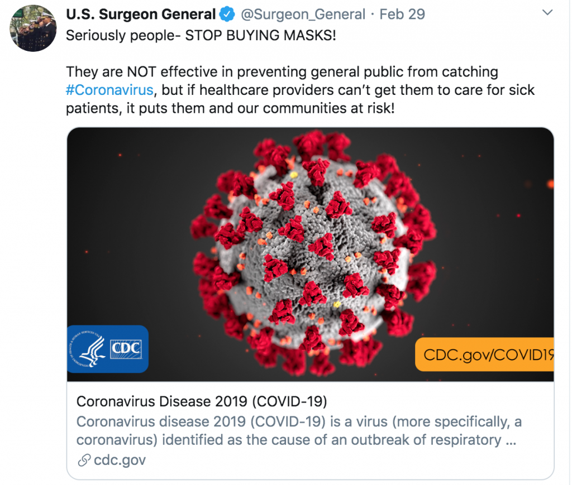This screenshot has width=572, height=485.
Task: Click the card's gray description snippet
Action: pyautogui.click(x=296, y=430)
